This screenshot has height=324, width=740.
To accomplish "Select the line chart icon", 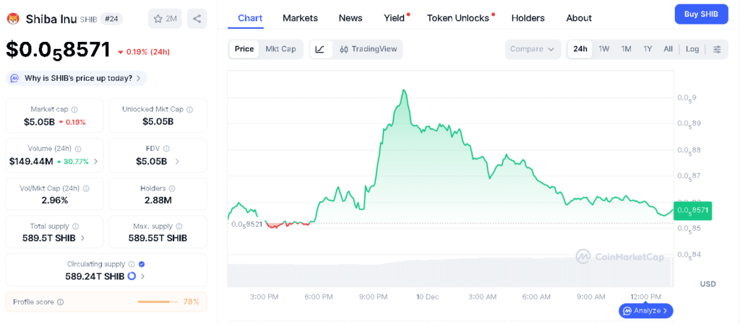I will tap(320, 49).
